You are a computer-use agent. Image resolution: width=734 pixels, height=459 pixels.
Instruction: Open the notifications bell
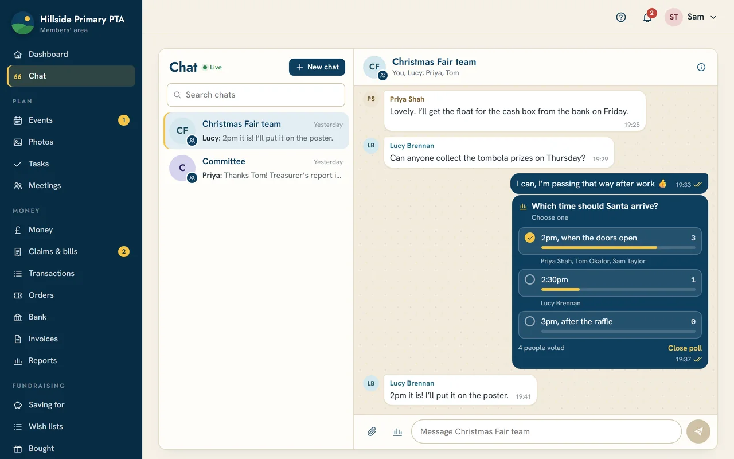[x=647, y=17]
